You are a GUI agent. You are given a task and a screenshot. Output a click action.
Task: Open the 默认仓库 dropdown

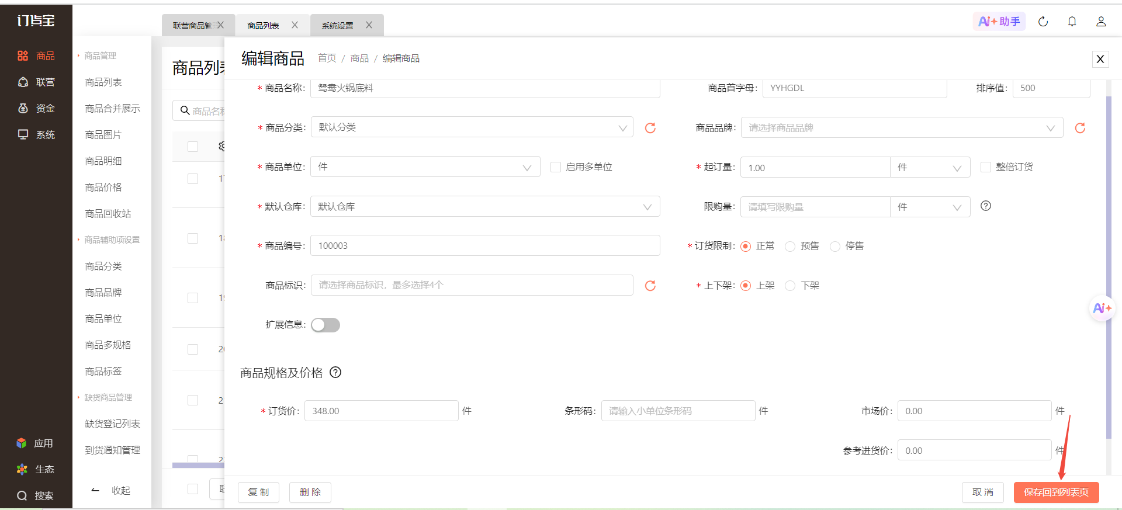[485, 206]
